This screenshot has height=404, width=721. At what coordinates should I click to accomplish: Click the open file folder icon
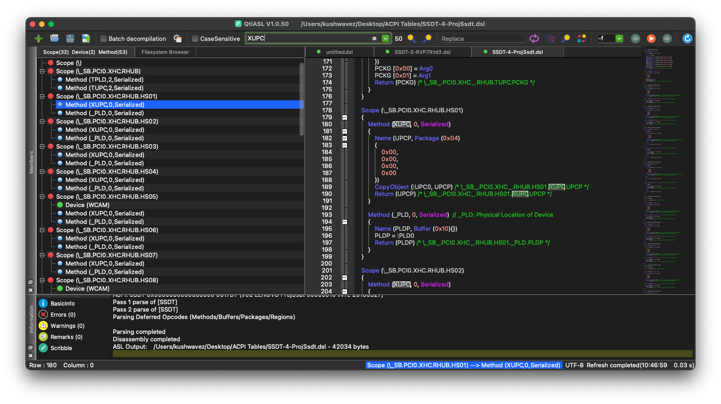click(54, 38)
